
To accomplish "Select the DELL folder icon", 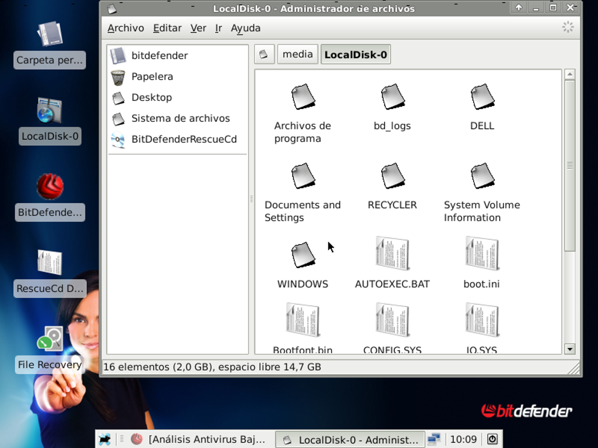I will click(482, 97).
